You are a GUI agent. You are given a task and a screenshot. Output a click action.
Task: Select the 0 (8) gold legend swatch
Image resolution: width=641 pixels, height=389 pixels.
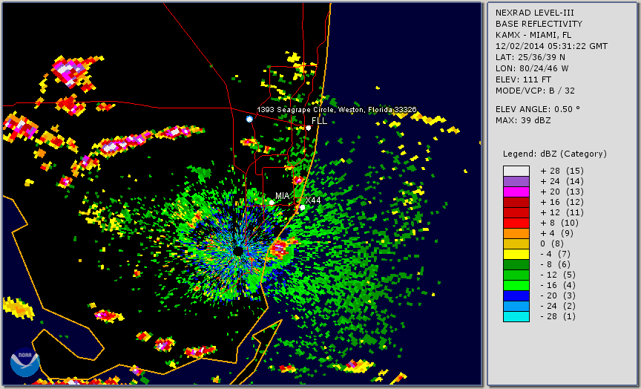pos(516,243)
